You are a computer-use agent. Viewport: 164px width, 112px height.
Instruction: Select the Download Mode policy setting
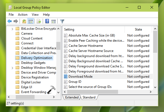(80, 77)
